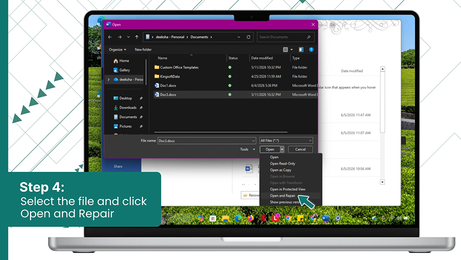Screen dimensions: 461x260
Task: Open the blue Help icon
Action: (x=311, y=50)
